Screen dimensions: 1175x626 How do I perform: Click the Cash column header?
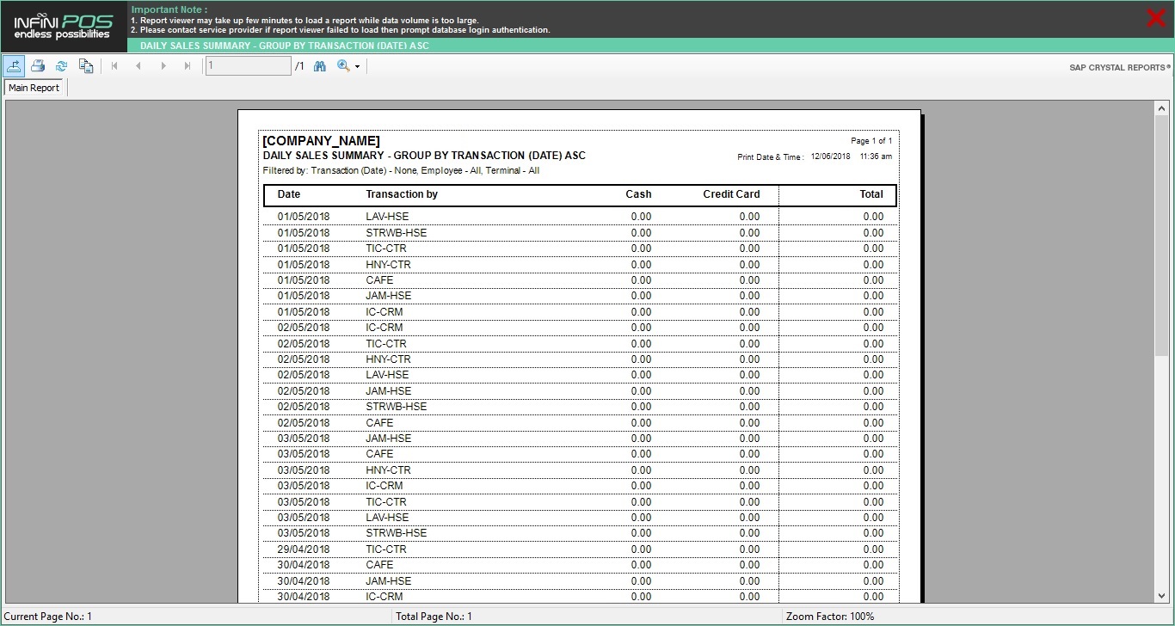(x=638, y=194)
